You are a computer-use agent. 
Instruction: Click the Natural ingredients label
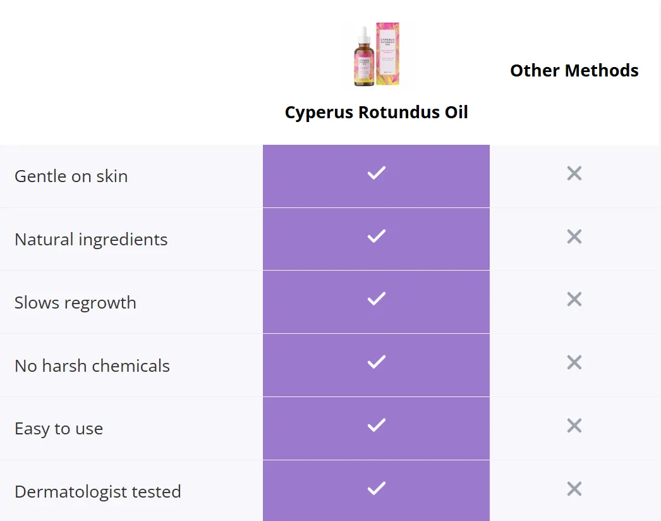click(91, 240)
